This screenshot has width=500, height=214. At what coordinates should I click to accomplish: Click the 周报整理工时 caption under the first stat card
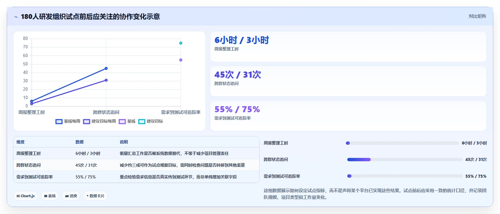226,49
